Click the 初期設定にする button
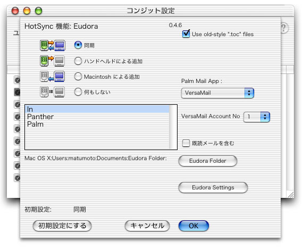Viewport: 303px width, 249px height. pos(62,226)
